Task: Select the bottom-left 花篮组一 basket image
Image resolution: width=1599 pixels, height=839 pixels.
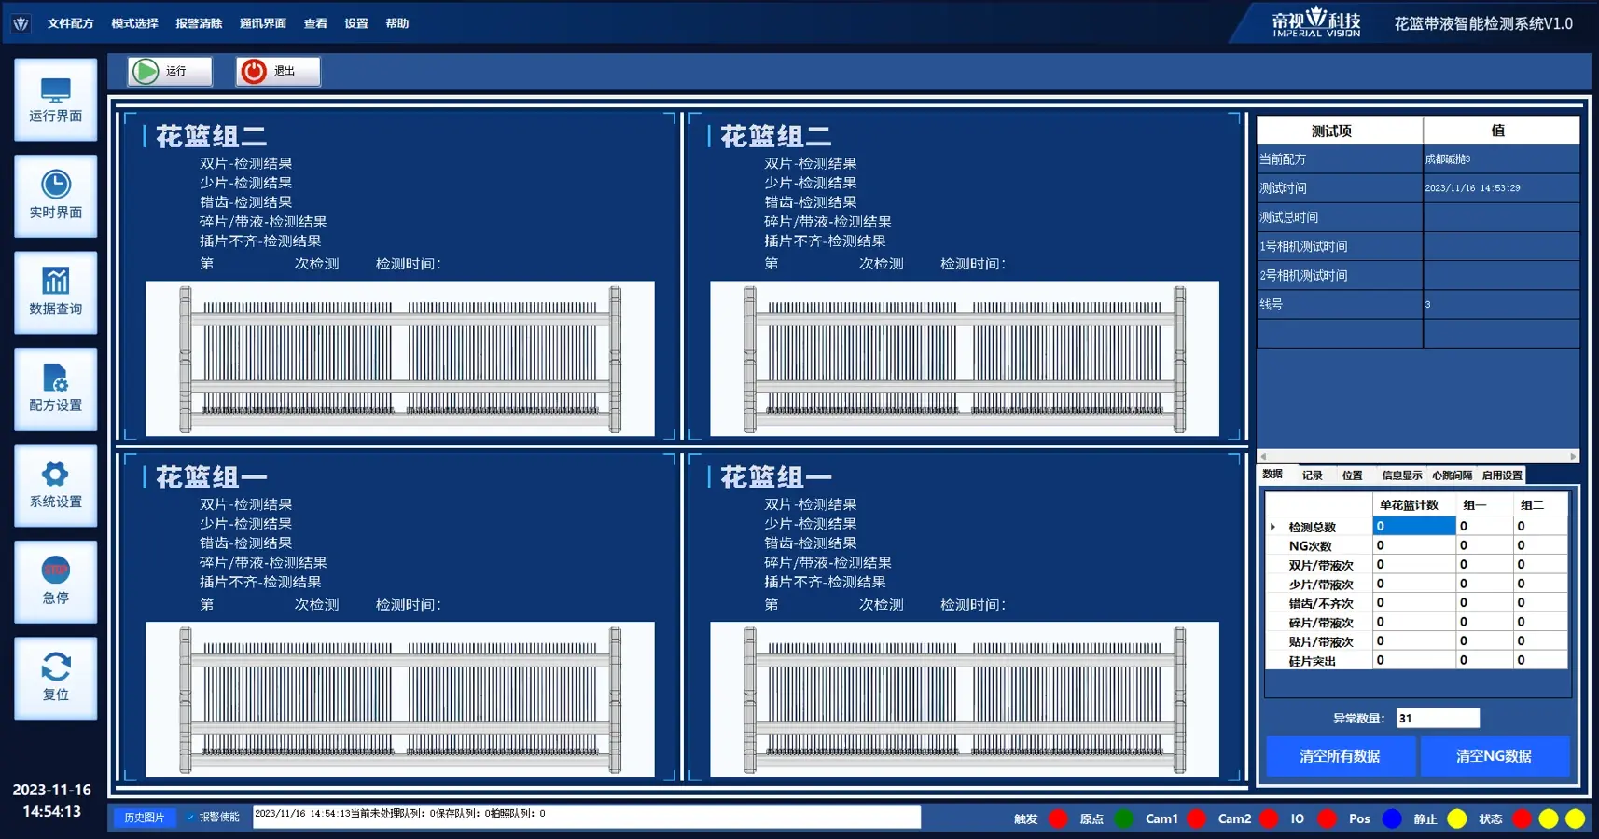Action: click(400, 699)
